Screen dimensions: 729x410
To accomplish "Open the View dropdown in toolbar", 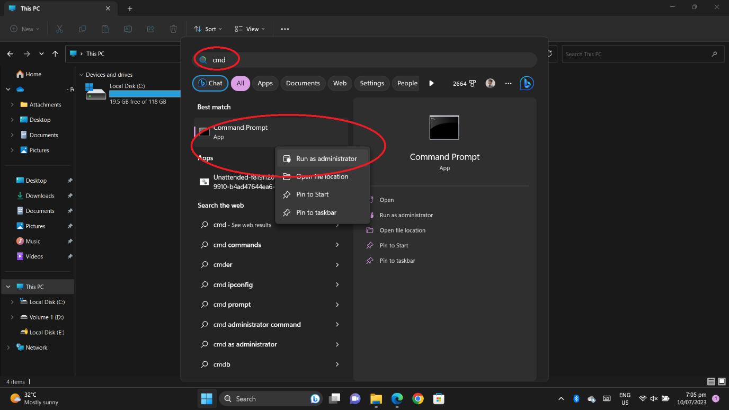I will (x=250, y=29).
